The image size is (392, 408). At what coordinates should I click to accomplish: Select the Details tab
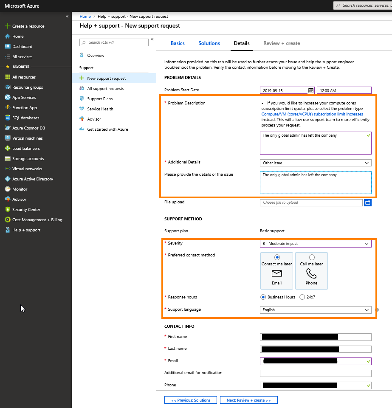[242, 43]
